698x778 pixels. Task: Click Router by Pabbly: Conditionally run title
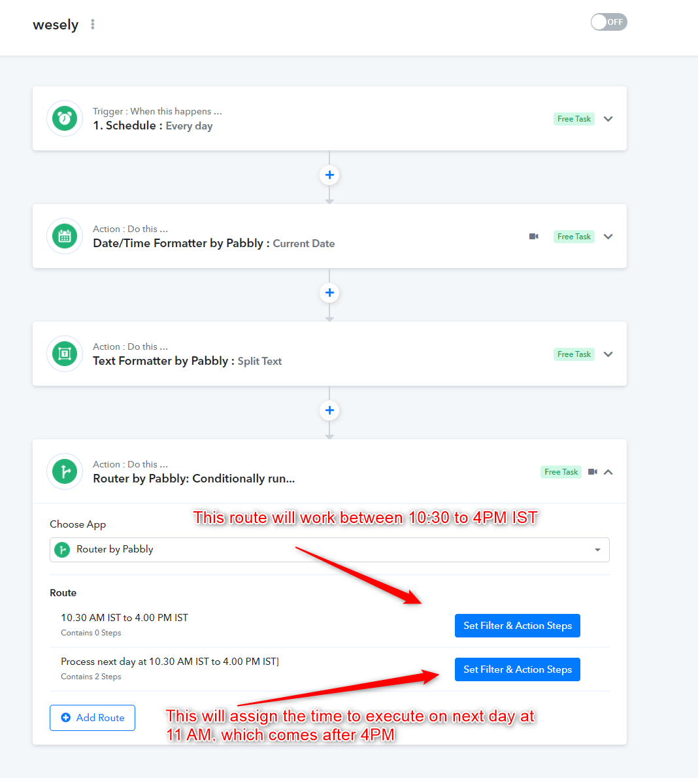pyautogui.click(x=194, y=479)
